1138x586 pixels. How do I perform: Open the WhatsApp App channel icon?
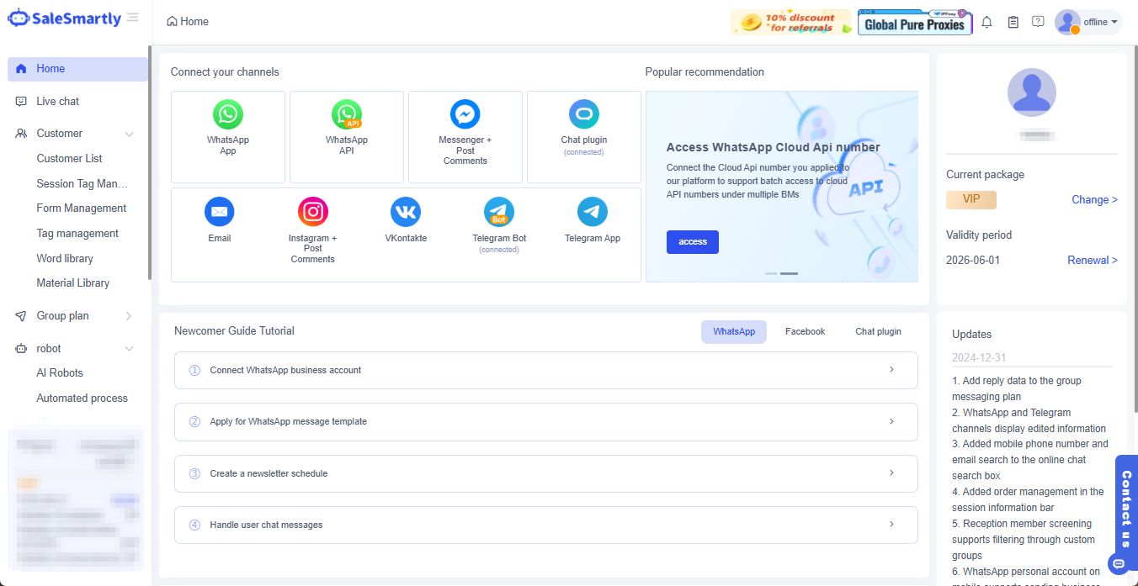click(x=227, y=115)
